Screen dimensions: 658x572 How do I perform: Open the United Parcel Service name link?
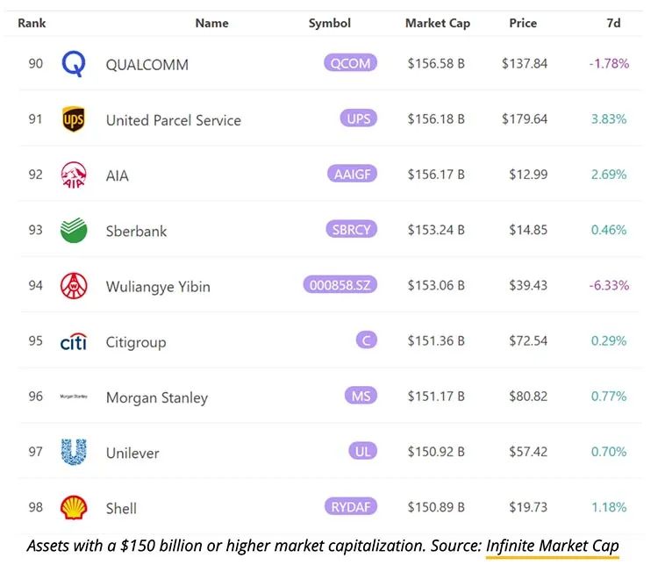[173, 120]
